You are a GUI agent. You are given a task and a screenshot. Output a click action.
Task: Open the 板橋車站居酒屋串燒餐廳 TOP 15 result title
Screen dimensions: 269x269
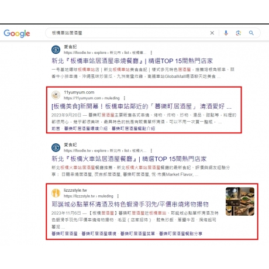pos(132,61)
